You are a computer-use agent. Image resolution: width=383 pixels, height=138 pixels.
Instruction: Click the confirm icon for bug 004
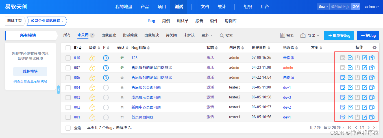[x=343, y=87]
